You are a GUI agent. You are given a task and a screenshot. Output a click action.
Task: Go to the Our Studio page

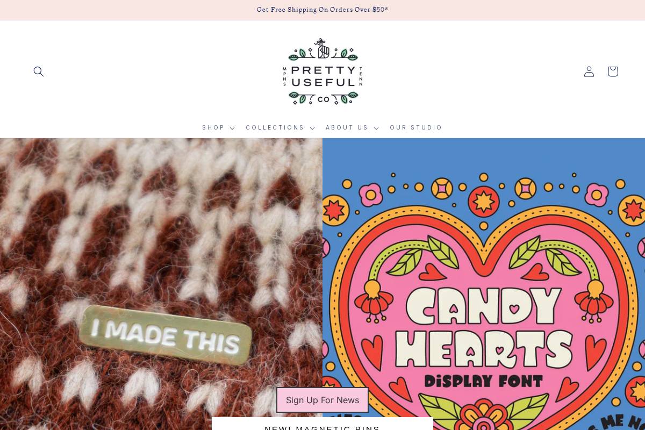pyautogui.click(x=416, y=128)
